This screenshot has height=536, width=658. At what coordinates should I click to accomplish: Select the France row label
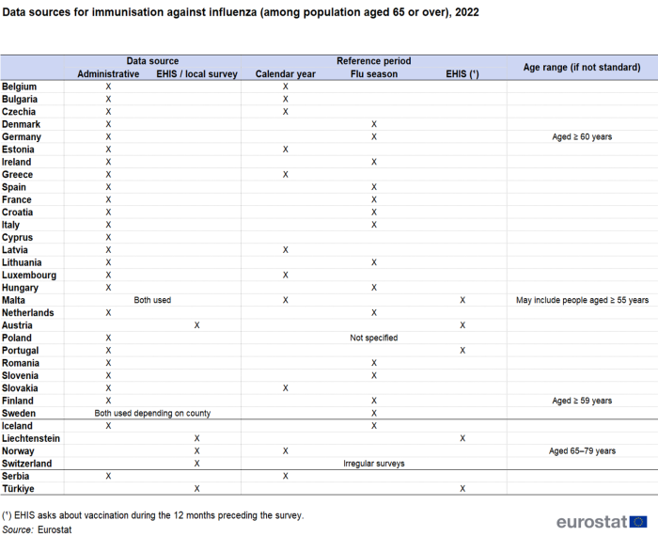(17, 199)
